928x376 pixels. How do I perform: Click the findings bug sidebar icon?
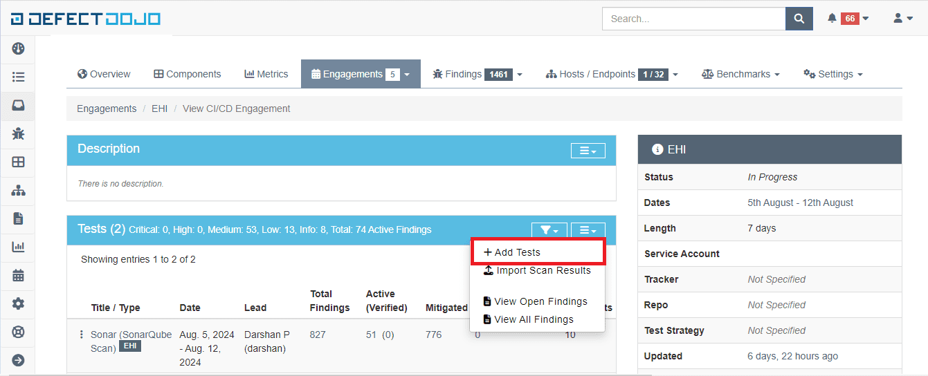point(18,134)
